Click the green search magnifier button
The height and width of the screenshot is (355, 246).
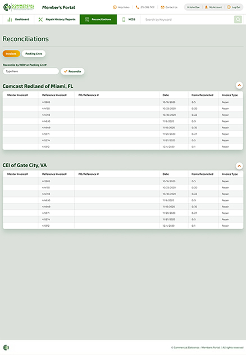point(238,20)
